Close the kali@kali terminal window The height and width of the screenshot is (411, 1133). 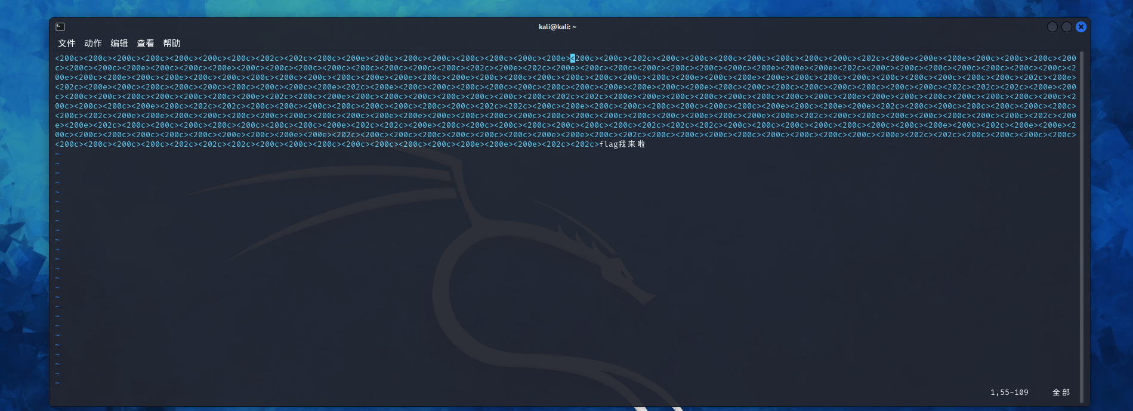point(1081,27)
